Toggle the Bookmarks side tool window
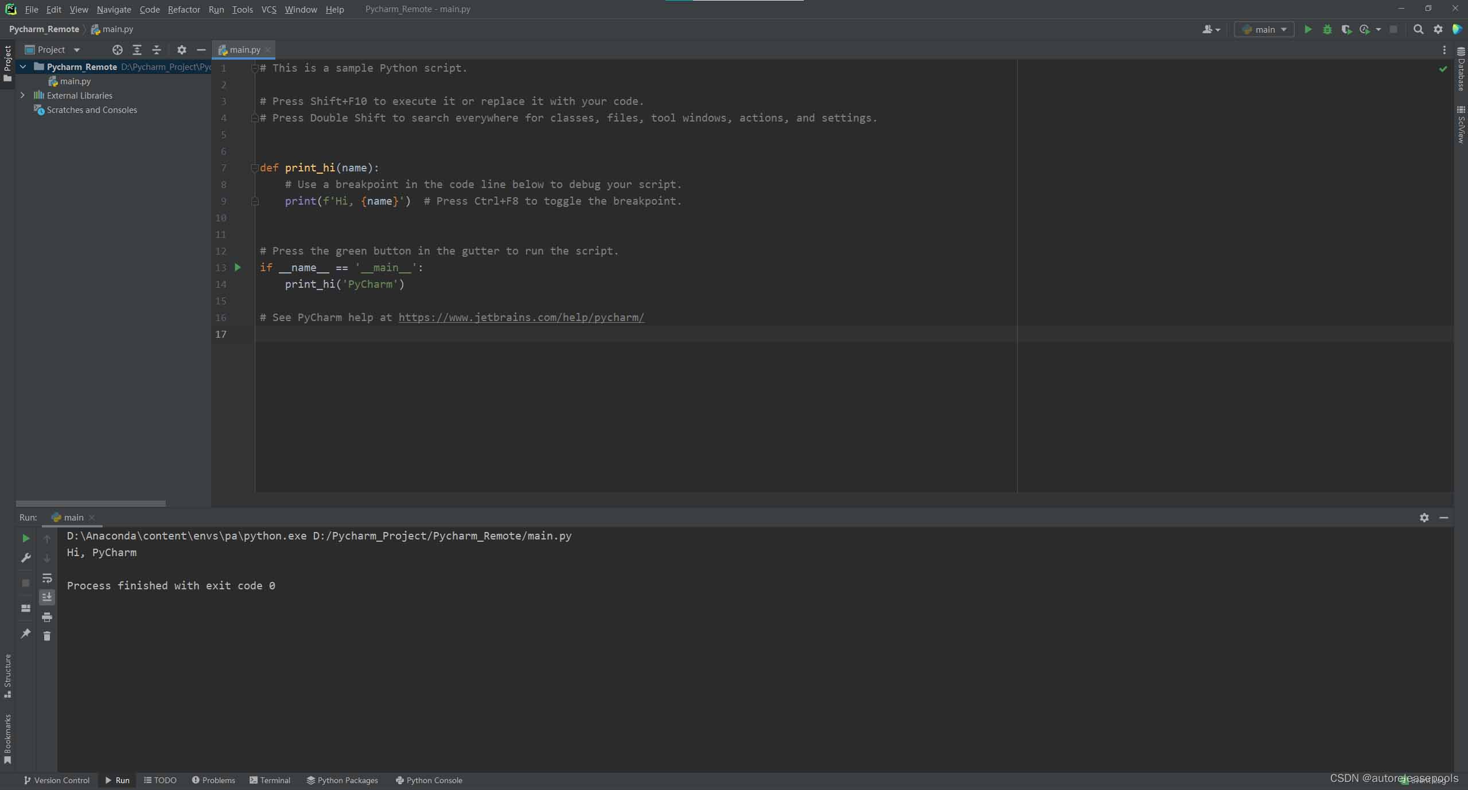The image size is (1468, 790). point(7,739)
